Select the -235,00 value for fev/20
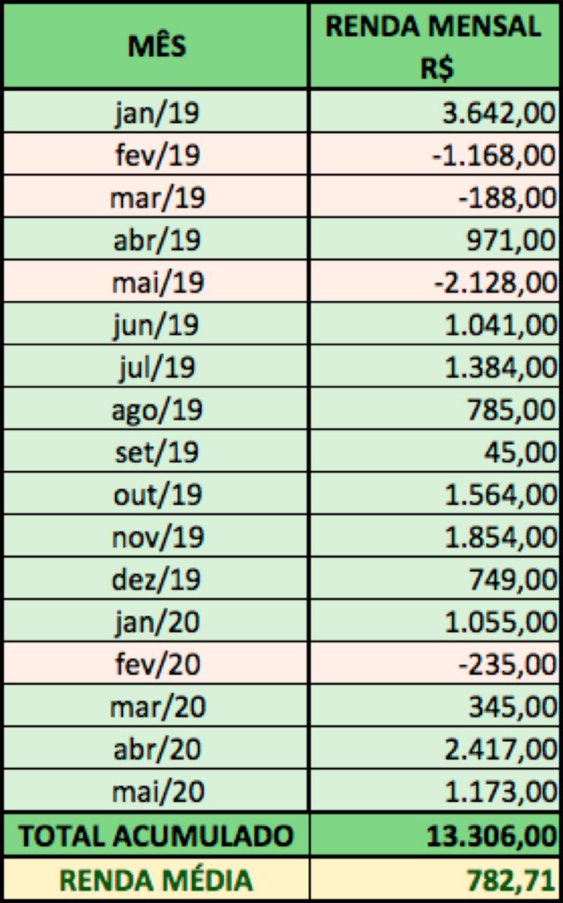 click(x=434, y=664)
